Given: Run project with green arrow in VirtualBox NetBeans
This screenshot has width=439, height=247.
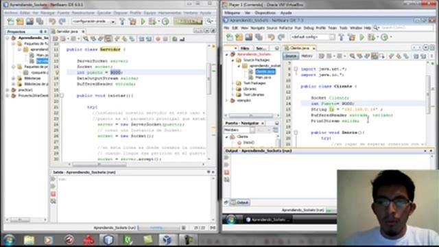Looking at the screenshot, I should 361,37.
